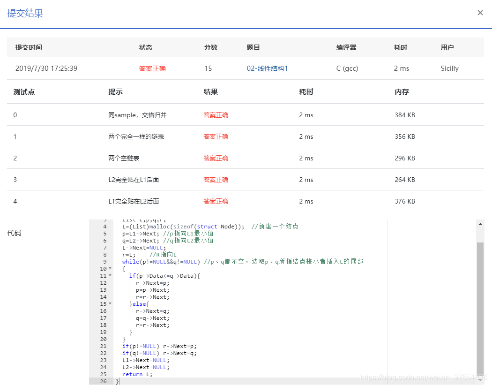Screen dimensions: 492x386
Task: Collapse the code fold at line 11
Action: pos(110,276)
